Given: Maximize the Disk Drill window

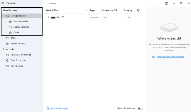Looking at the screenshot, I should (x=181, y=4).
